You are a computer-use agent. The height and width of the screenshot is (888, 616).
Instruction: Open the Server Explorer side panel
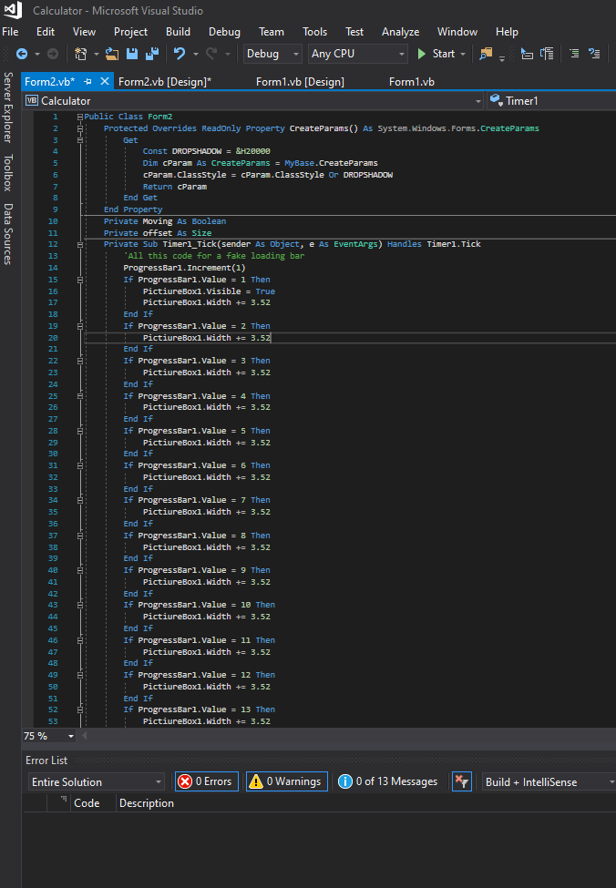click(x=8, y=107)
